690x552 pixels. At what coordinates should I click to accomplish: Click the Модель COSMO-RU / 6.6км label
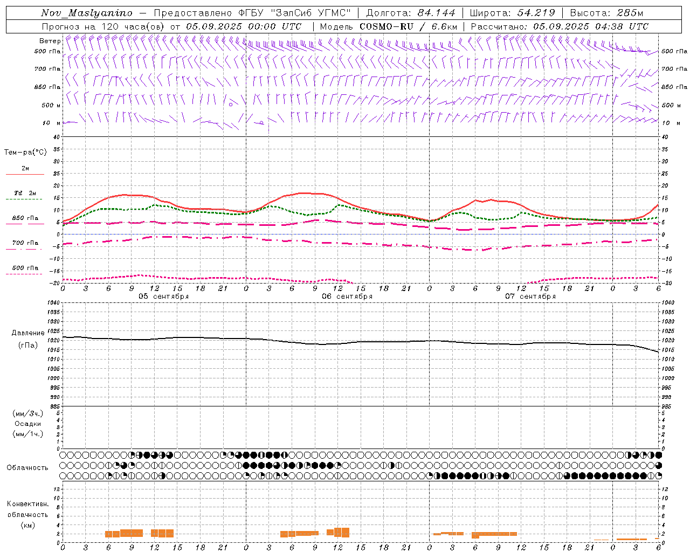[x=389, y=26]
